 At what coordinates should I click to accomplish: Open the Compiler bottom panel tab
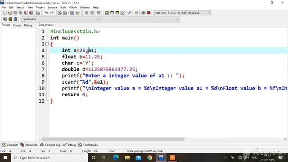[10, 145]
